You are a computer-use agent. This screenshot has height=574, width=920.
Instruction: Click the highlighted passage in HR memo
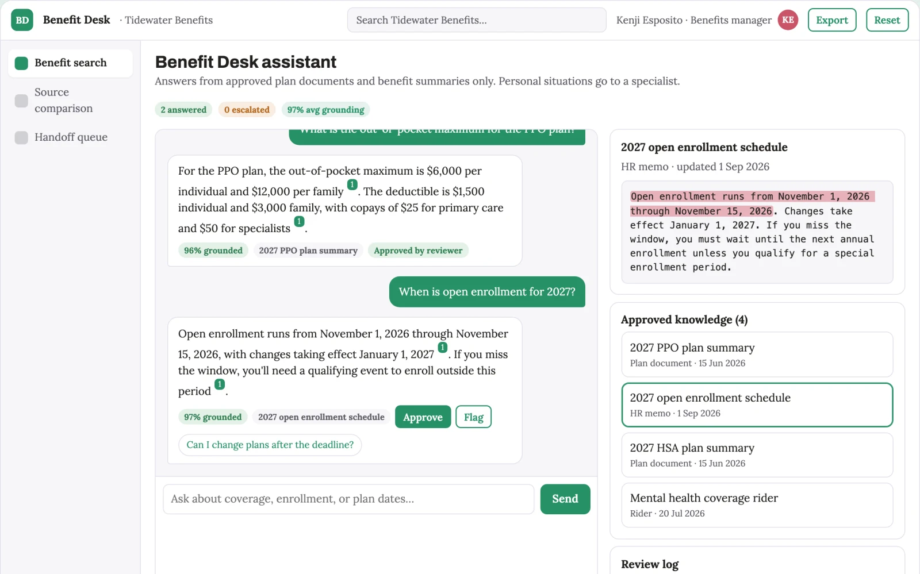click(x=752, y=203)
